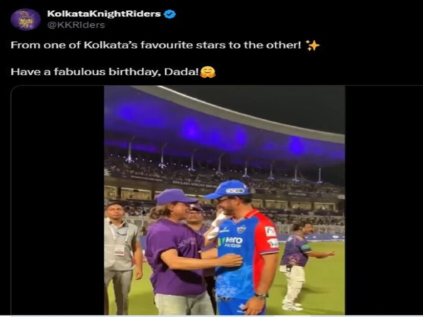The width and height of the screenshot is (423, 317).
Task: Click the wristwatch on the blue-jersey man
Action: (x=260, y=296)
